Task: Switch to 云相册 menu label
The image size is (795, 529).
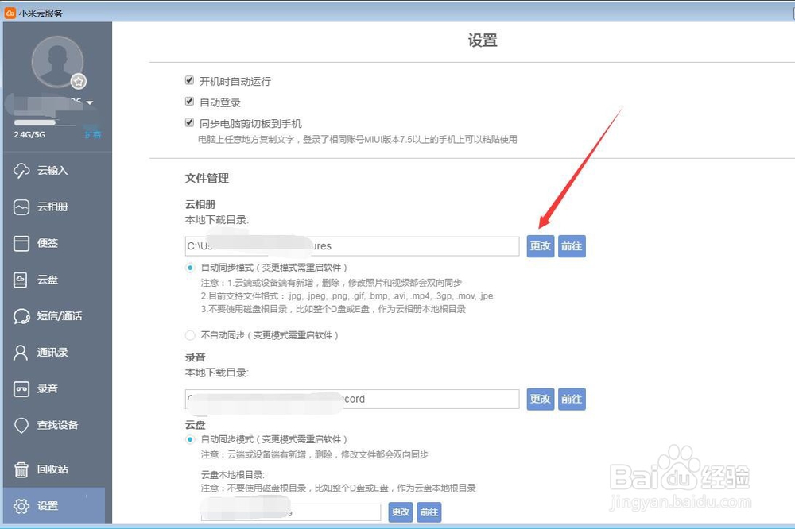Action: (52, 207)
